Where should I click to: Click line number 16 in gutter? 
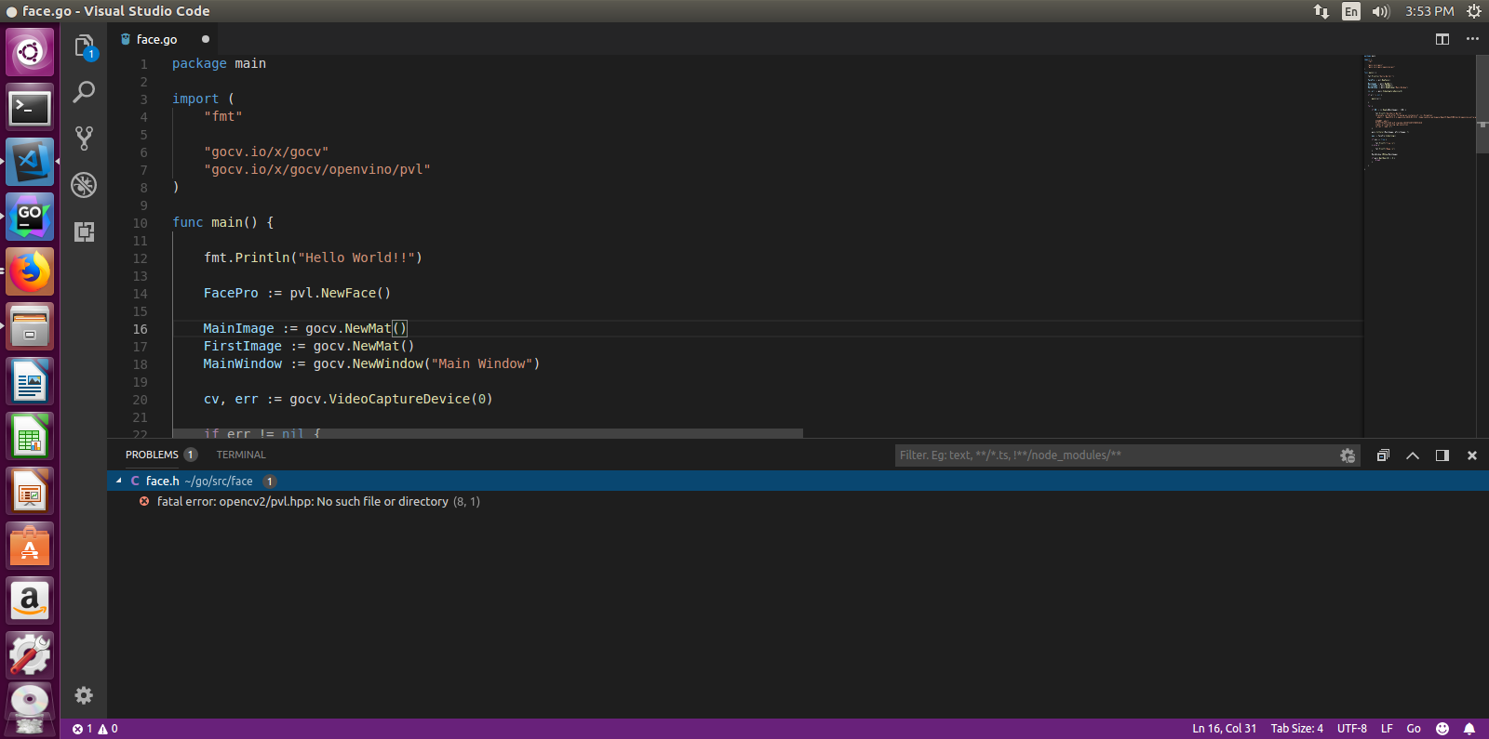pos(140,329)
